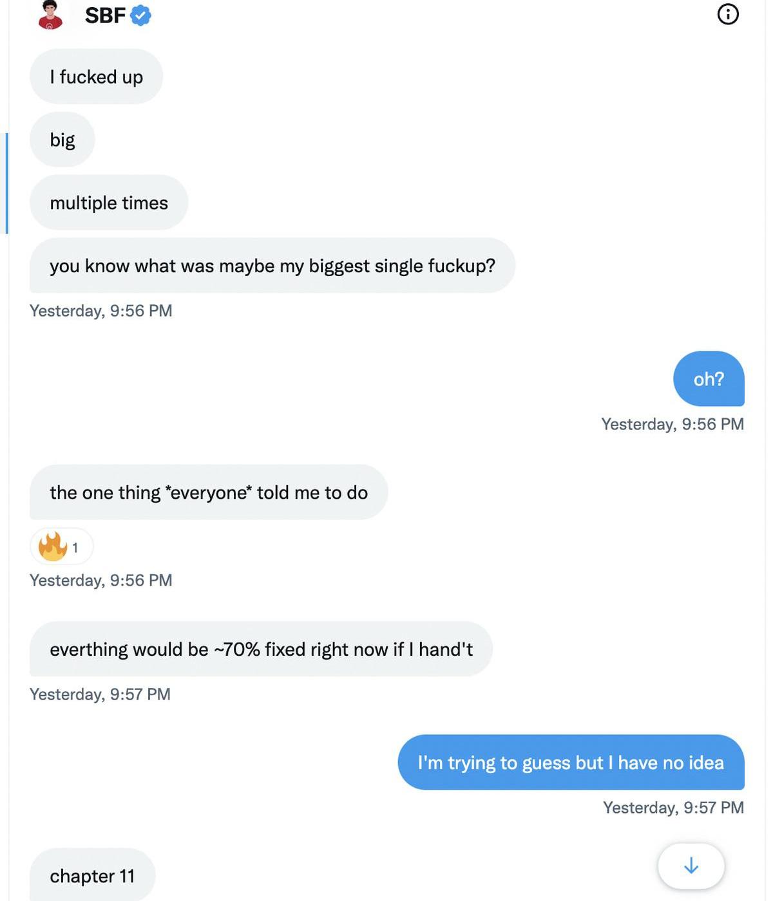Image resolution: width=773 pixels, height=901 pixels.
Task: Select the sent "oh?" message bubble
Action: point(709,379)
